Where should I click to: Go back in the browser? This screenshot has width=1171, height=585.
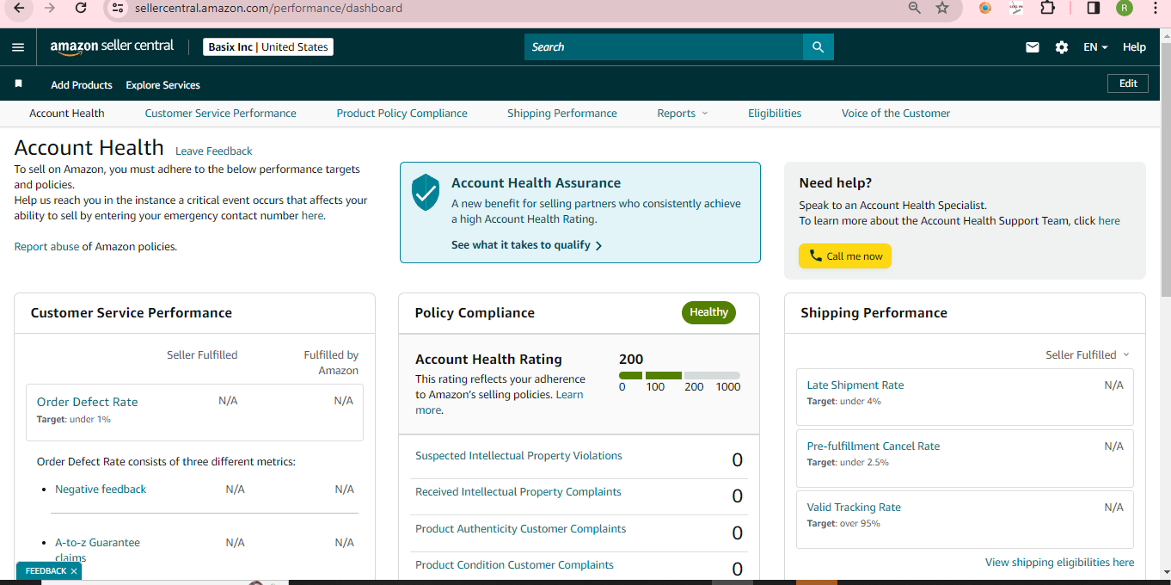tap(19, 8)
